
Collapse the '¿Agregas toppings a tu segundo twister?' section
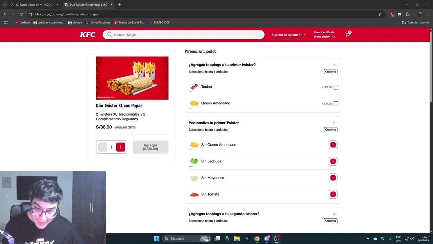click(334, 214)
